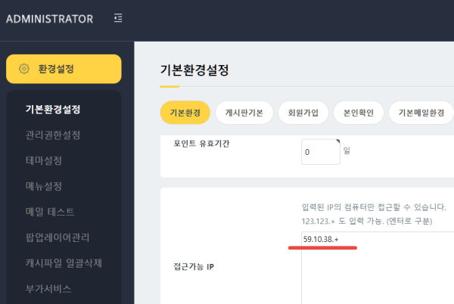Click 캐시파일 일괄삭제 in the sidebar
454x304 pixels.
tap(64, 263)
